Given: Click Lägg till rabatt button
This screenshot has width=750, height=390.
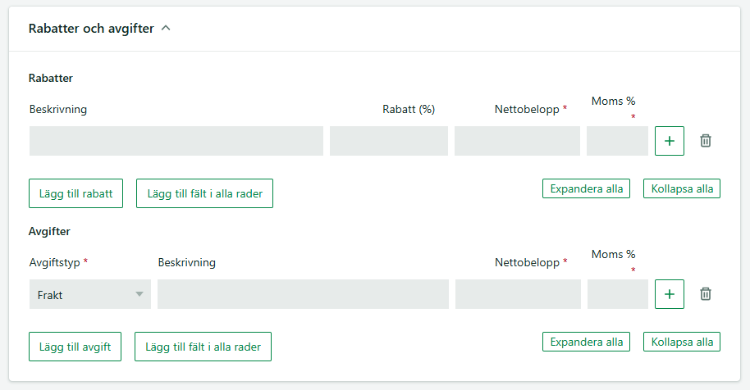Looking at the screenshot, I should tap(75, 193).
